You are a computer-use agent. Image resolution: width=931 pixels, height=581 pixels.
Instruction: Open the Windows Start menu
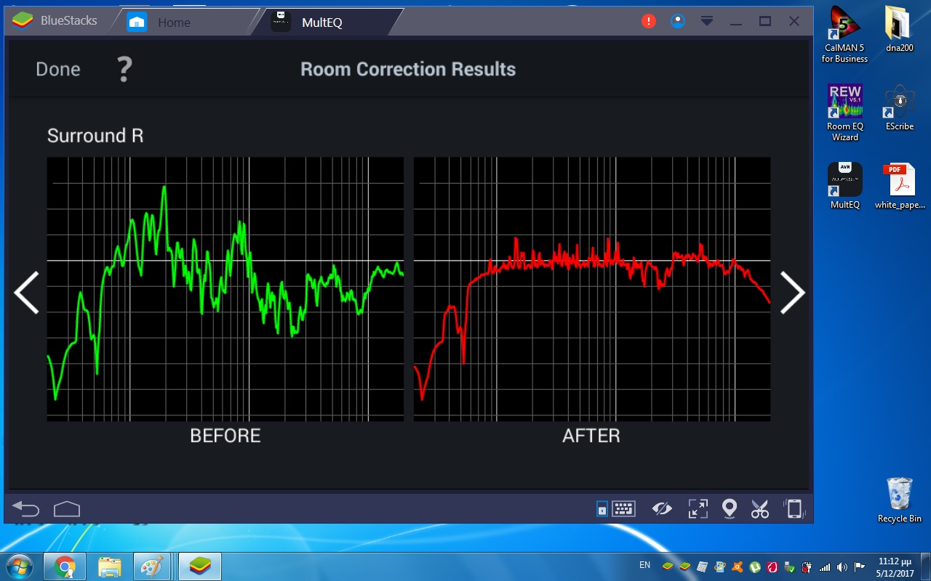(20, 566)
